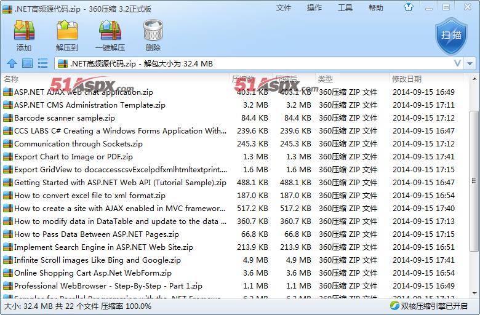The height and width of the screenshot is (315, 480).
Task: Start a scan with the 扫描 shield
Action: (x=451, y=35)
